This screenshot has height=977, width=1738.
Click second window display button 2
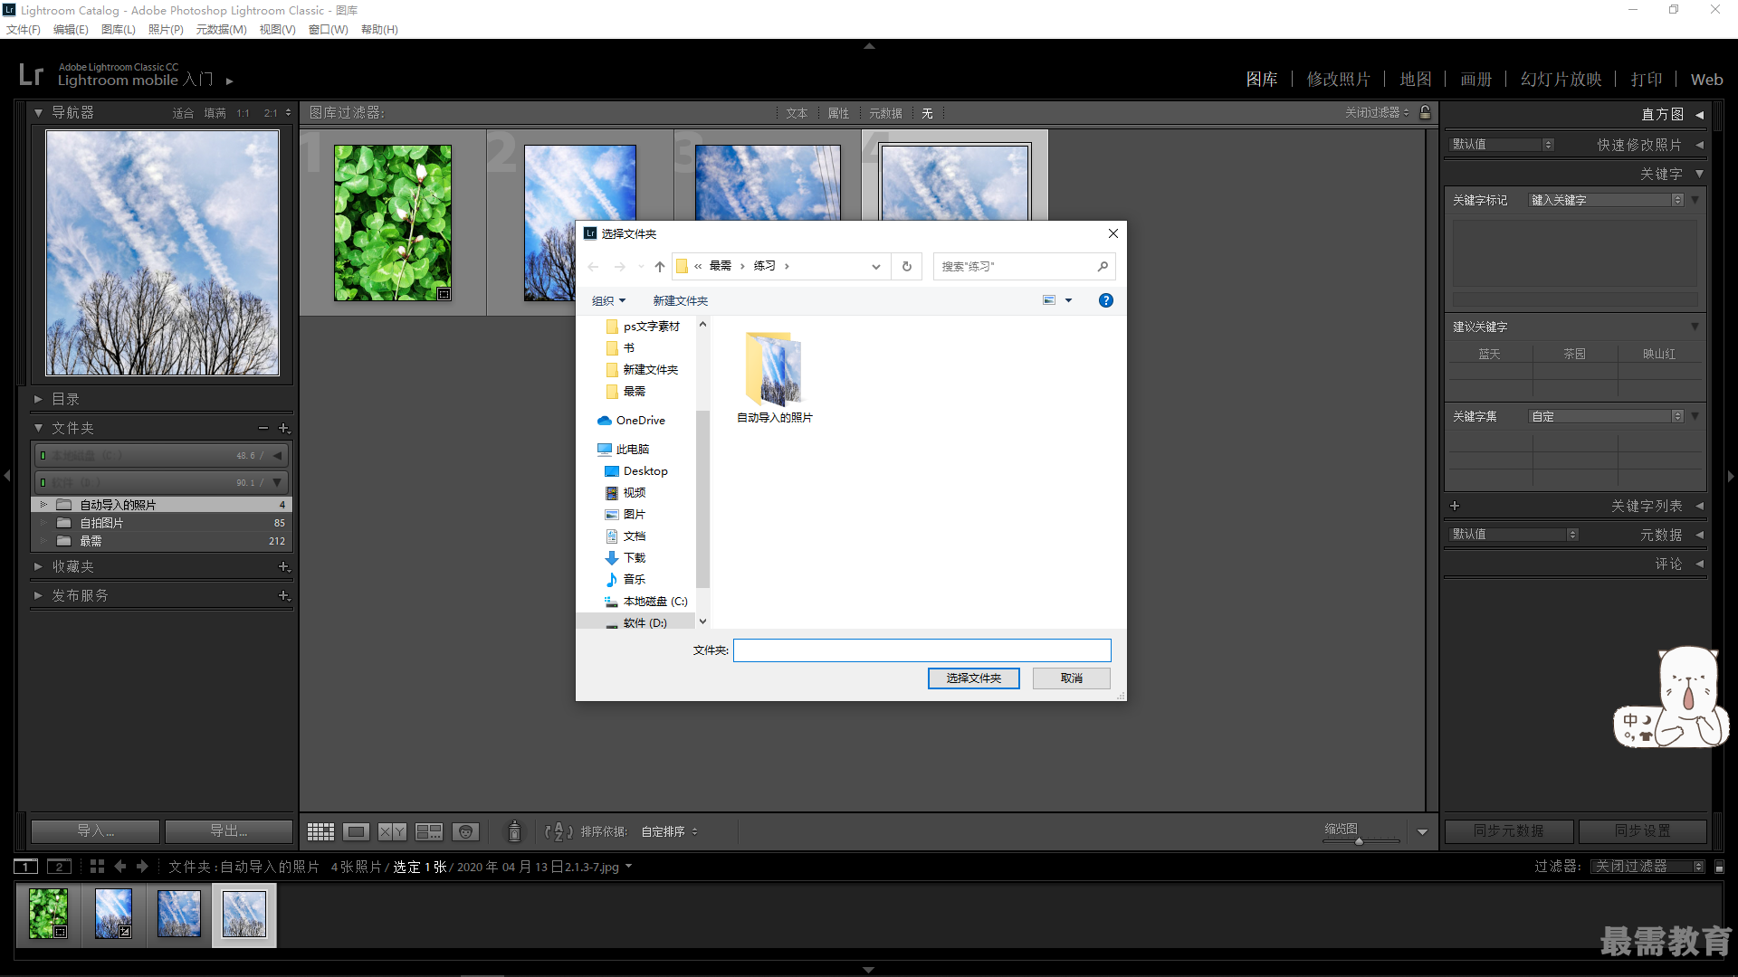tap(59, 867)
